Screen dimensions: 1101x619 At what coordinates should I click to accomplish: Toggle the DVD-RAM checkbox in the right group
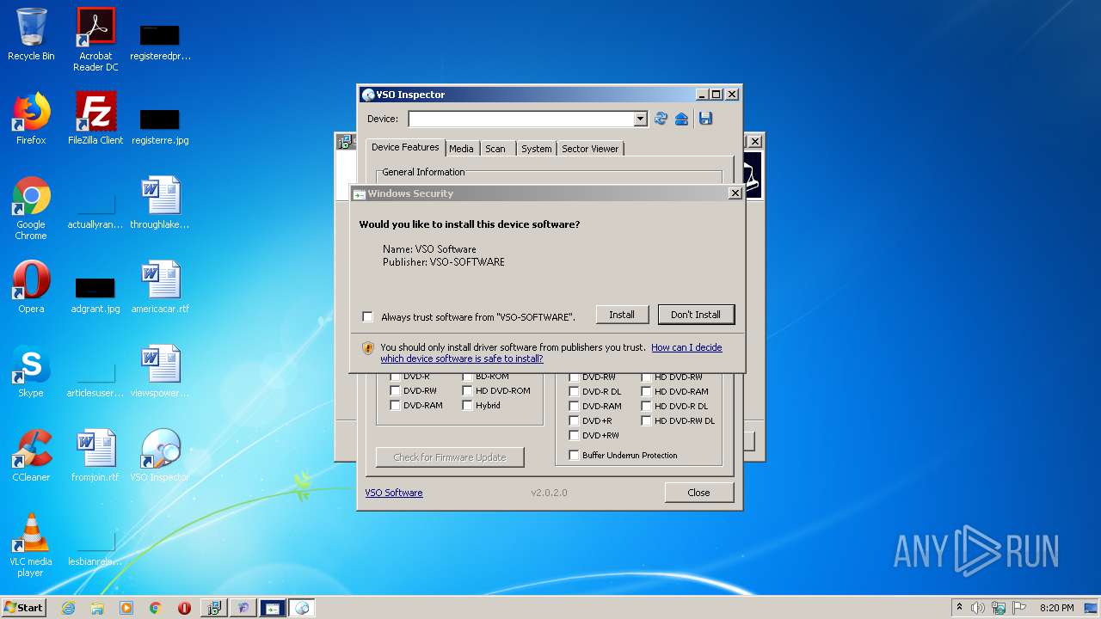(575, 406)
